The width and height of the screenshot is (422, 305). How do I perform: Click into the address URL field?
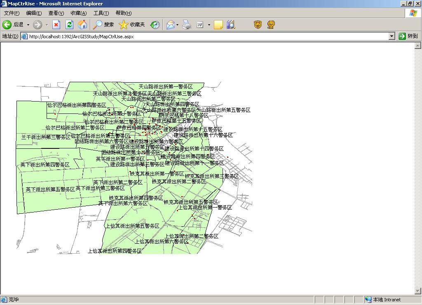coord(206,36)
